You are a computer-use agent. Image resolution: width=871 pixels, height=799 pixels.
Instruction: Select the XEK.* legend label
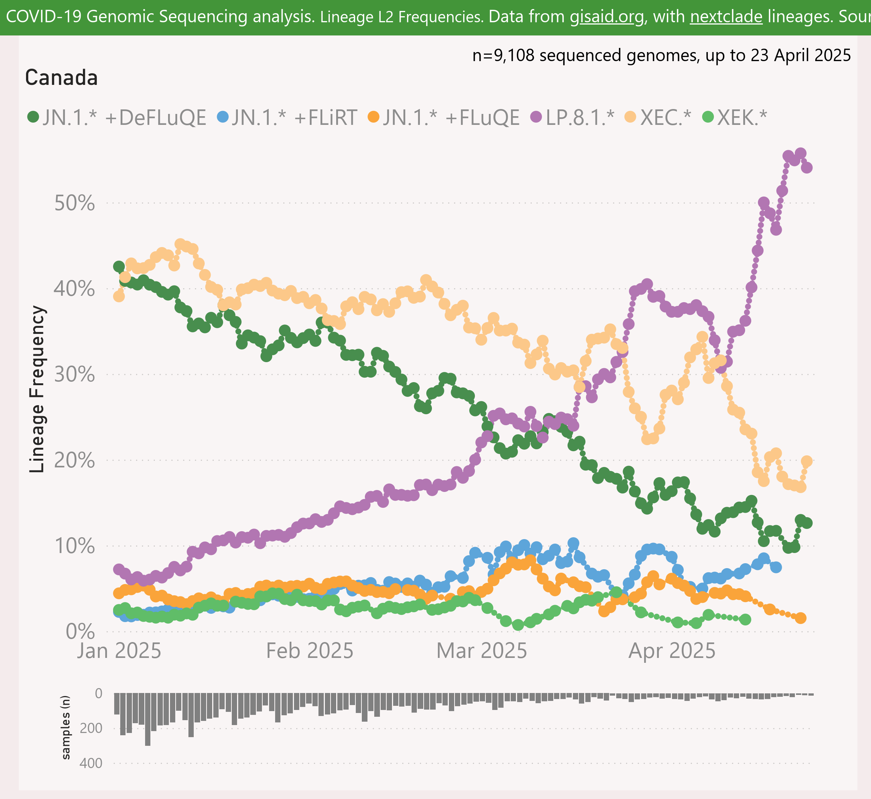pos(742,118)
